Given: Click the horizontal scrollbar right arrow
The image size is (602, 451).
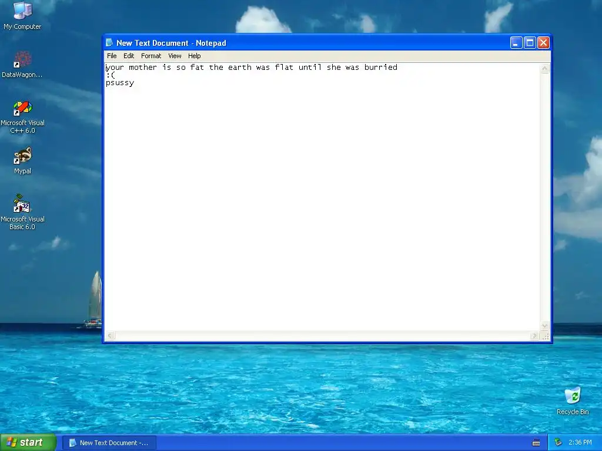Looking at the screenshot, I should pyautogui.click(x=534, y=336).
